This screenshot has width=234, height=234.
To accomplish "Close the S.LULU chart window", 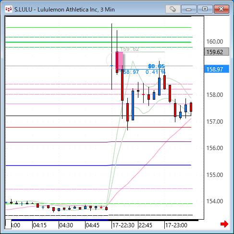I will 222,9.
